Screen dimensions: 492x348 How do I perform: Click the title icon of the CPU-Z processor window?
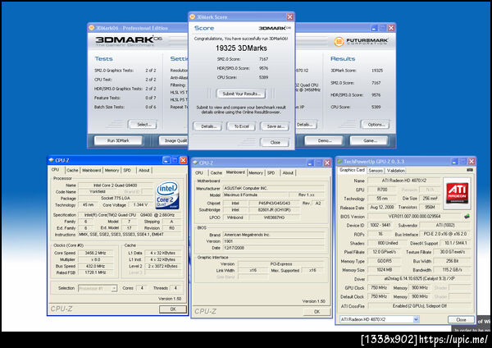[51, 160]
